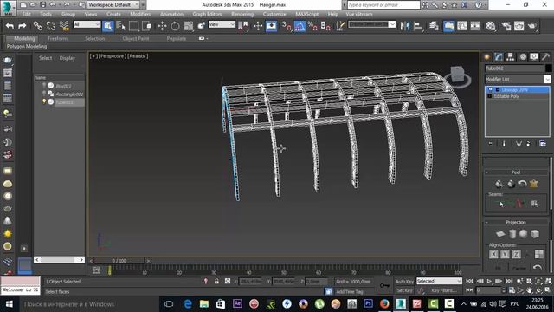Image resolution: width=554 pixels, height=312 pixels.
Task: Toggle visibility bulb for Tube002 row
Action: pyautogui.click(x=44, y=102)
